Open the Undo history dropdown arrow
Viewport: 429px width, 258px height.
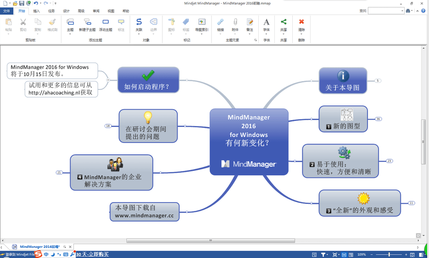(x=40, y=3)
